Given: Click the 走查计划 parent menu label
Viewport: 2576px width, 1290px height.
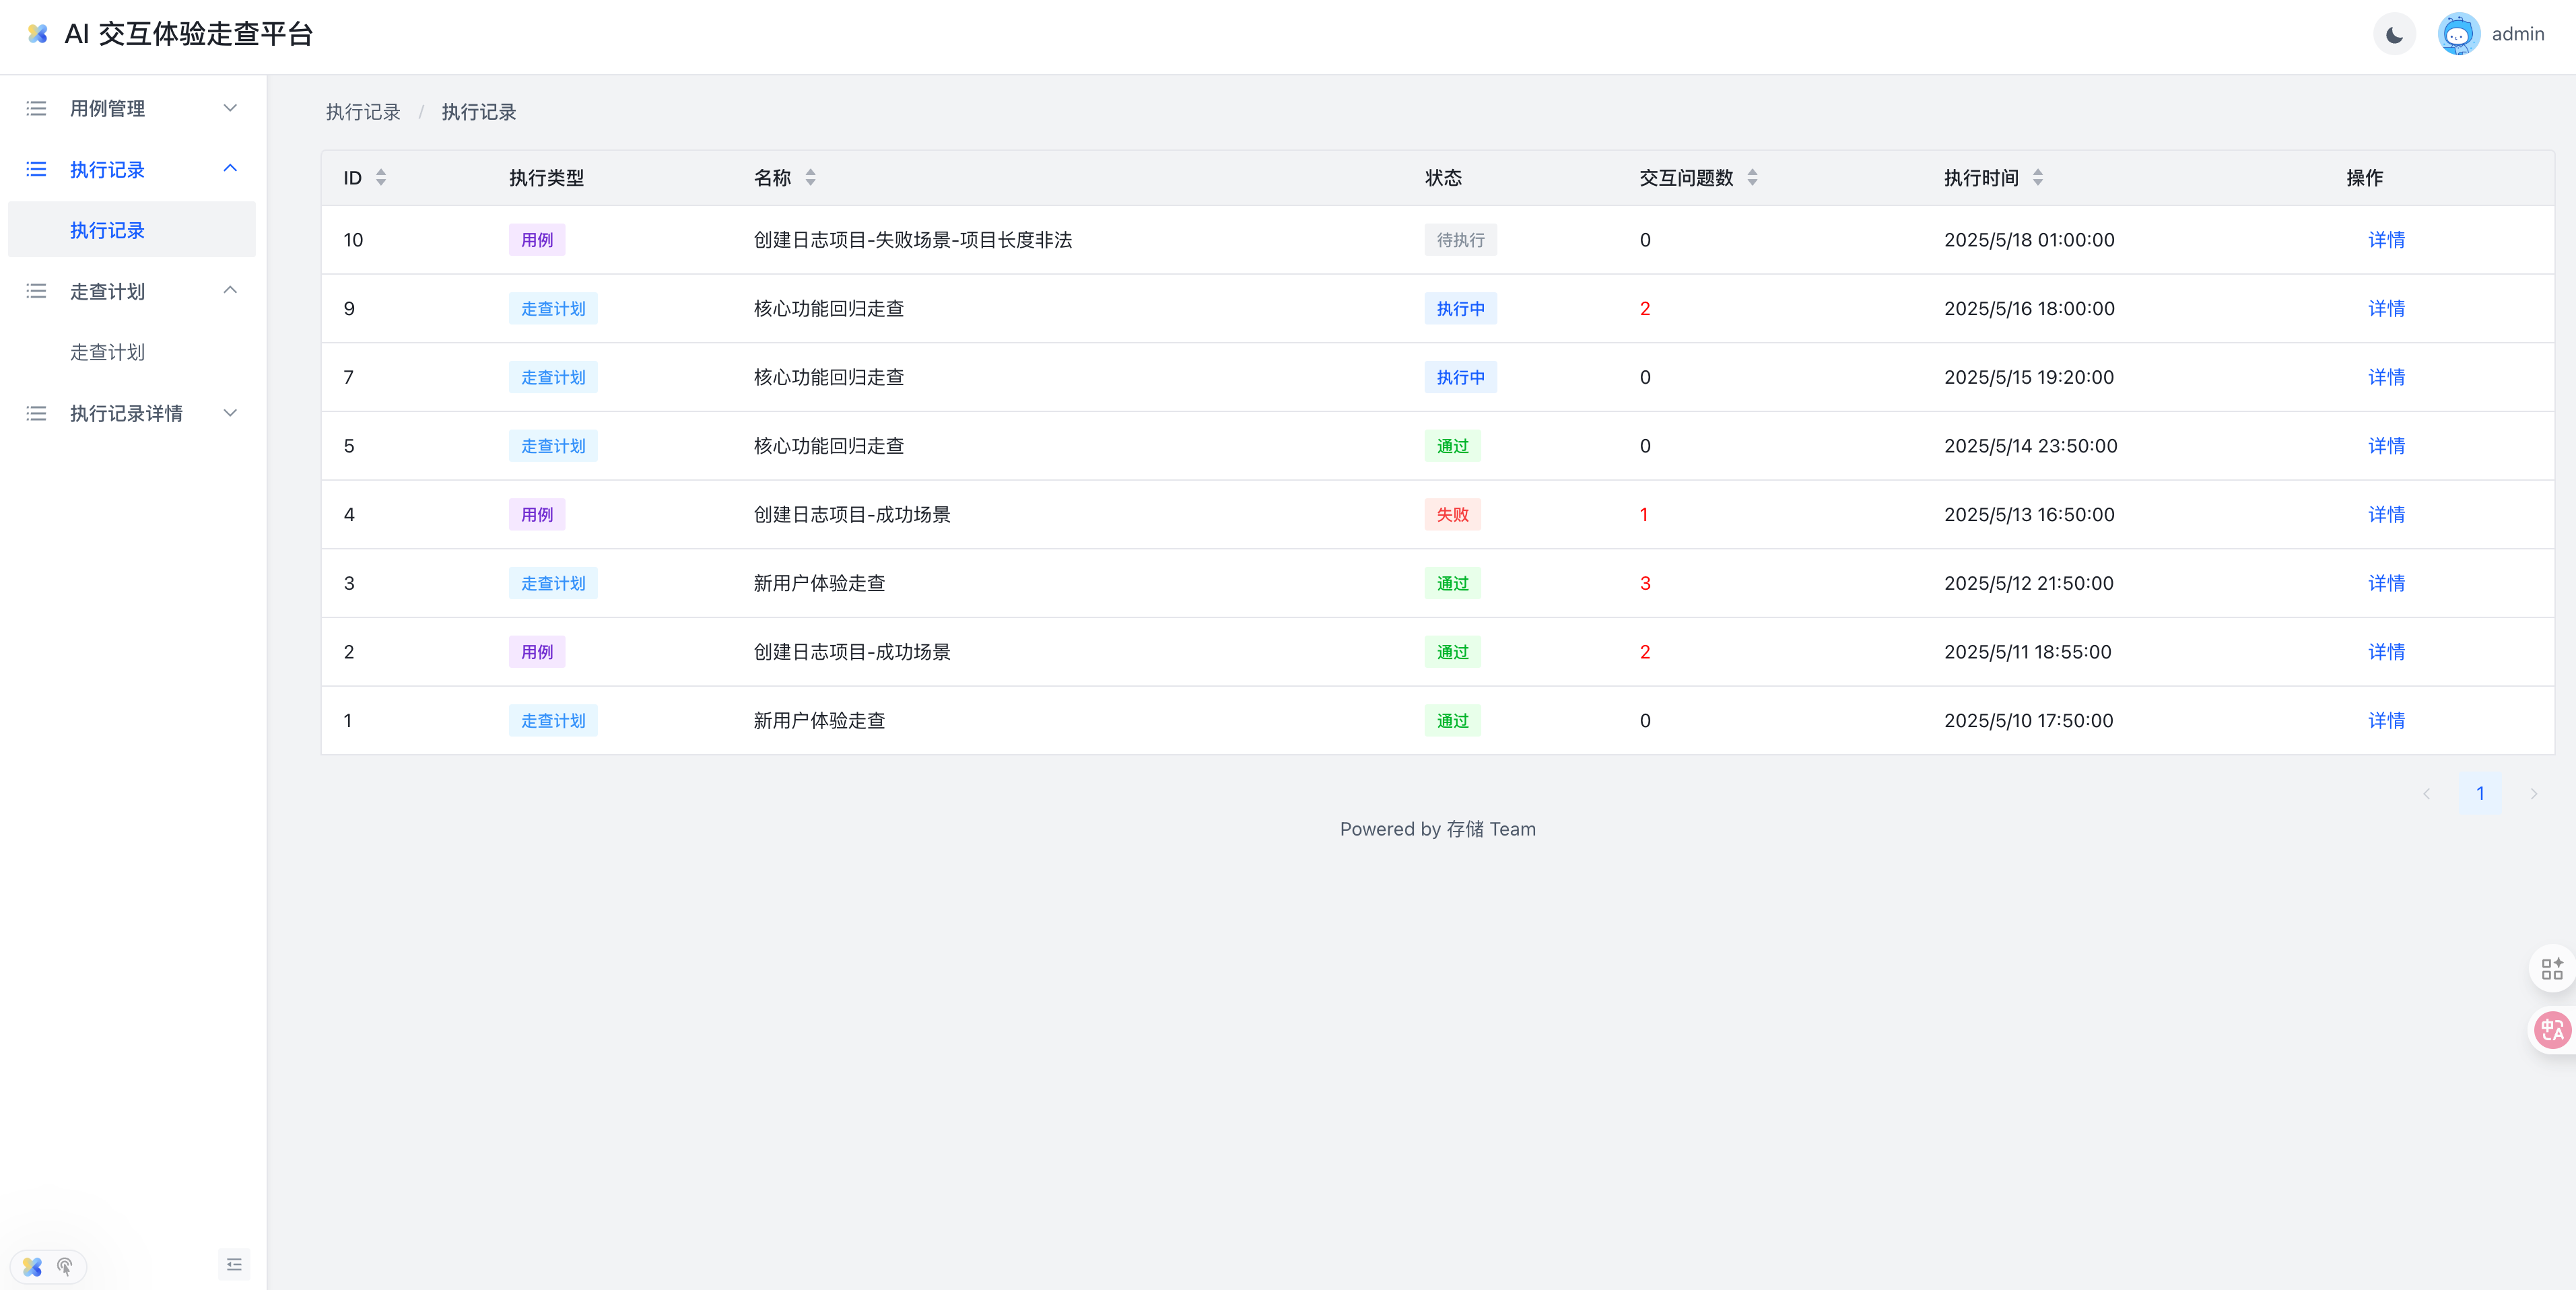Looking at the screenshot, I should [107, 291].
